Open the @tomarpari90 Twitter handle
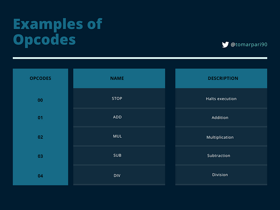 point(249,44)
